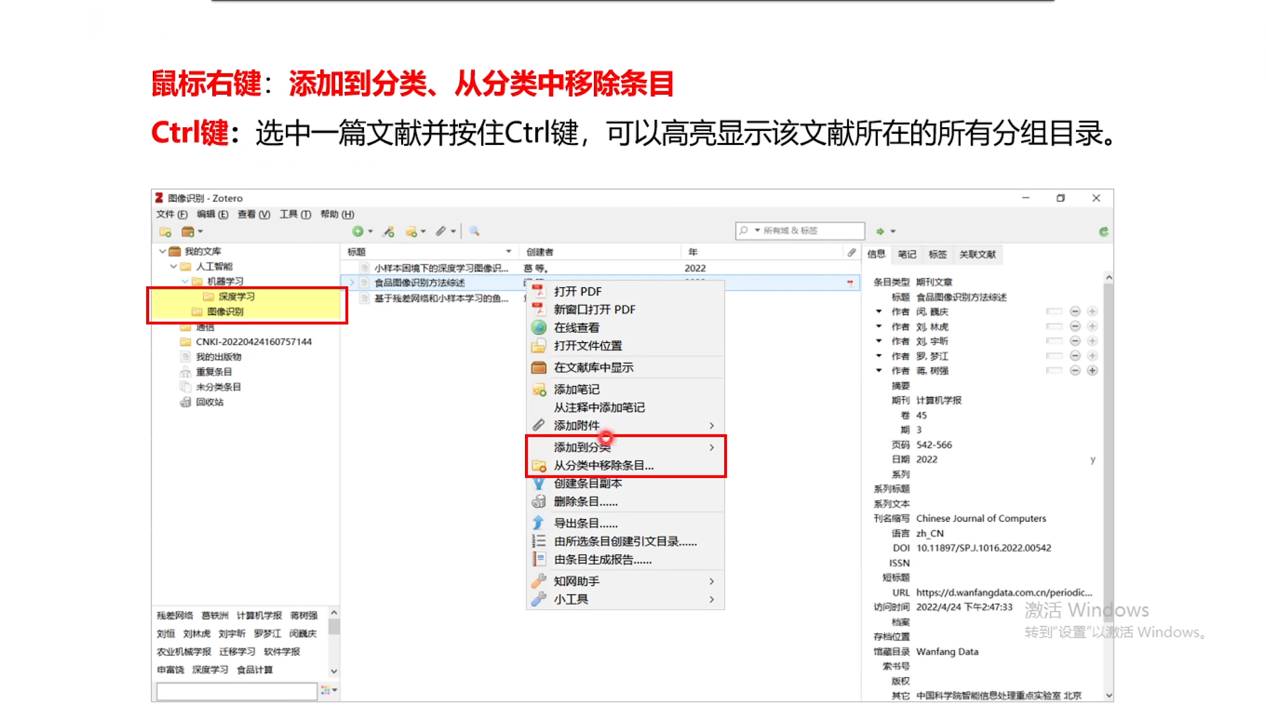Collapse the 我的文库 tree node
Viewport: 1266px width, 707px height.
[163, 251]
